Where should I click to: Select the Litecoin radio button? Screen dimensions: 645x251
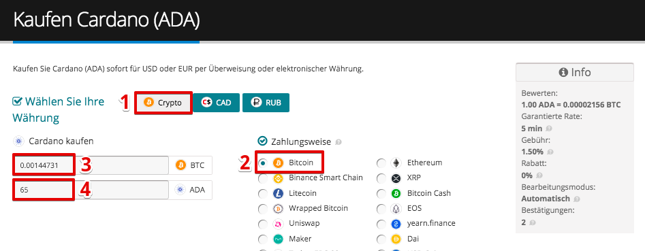[263, 193]
